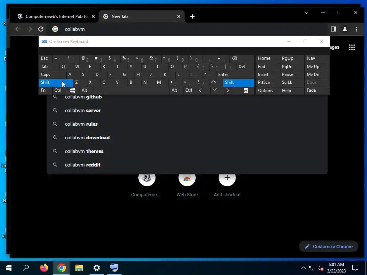This screenshot has width=367, height=275.
Task: Click left arrow key on keyboard
Action: 200,90
